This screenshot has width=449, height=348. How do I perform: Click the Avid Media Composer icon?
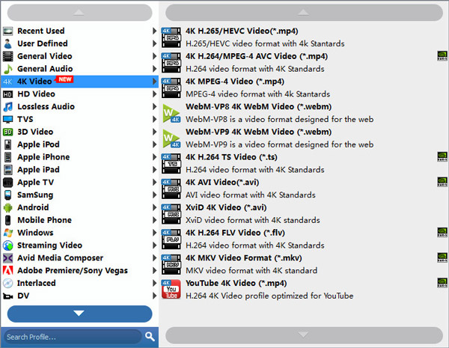[x=7, y=257]
